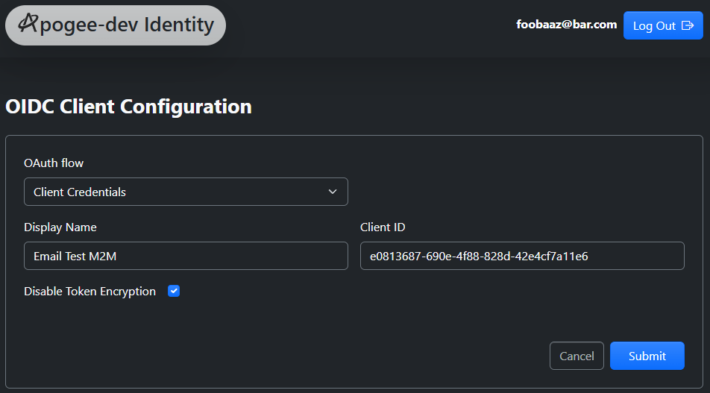Click the Cancel button
This screenshot has width=710, height=393.
coord(577,356)
